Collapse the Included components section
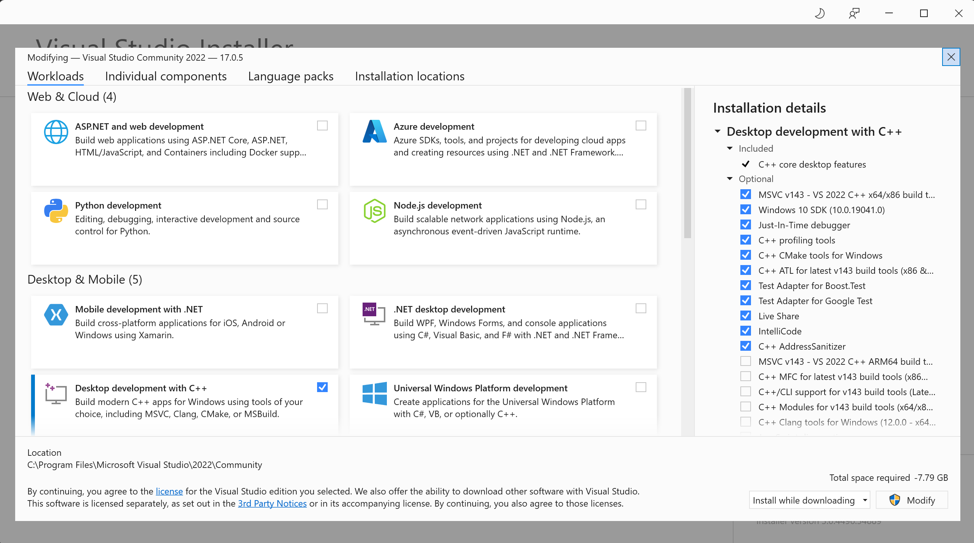 729,148
